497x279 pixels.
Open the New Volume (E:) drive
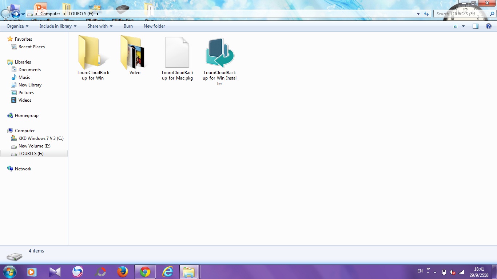click(34, 146)
